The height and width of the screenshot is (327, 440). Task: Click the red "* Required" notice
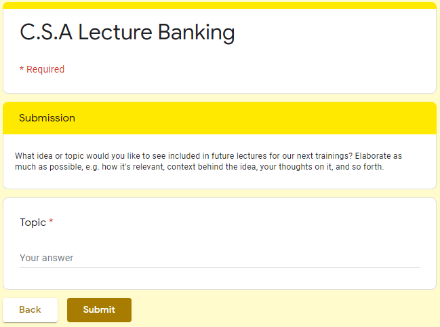point(42,69)
